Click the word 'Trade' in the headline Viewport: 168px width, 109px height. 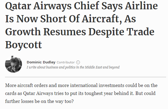(x=140, y=32)
